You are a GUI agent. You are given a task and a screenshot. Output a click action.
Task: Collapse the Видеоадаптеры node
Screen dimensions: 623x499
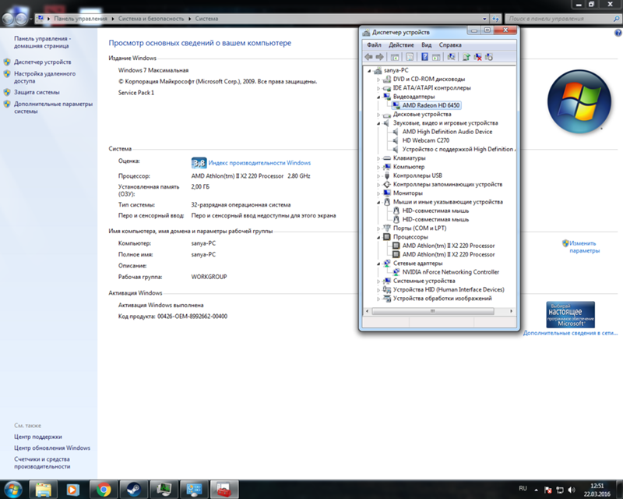(378, 97)
